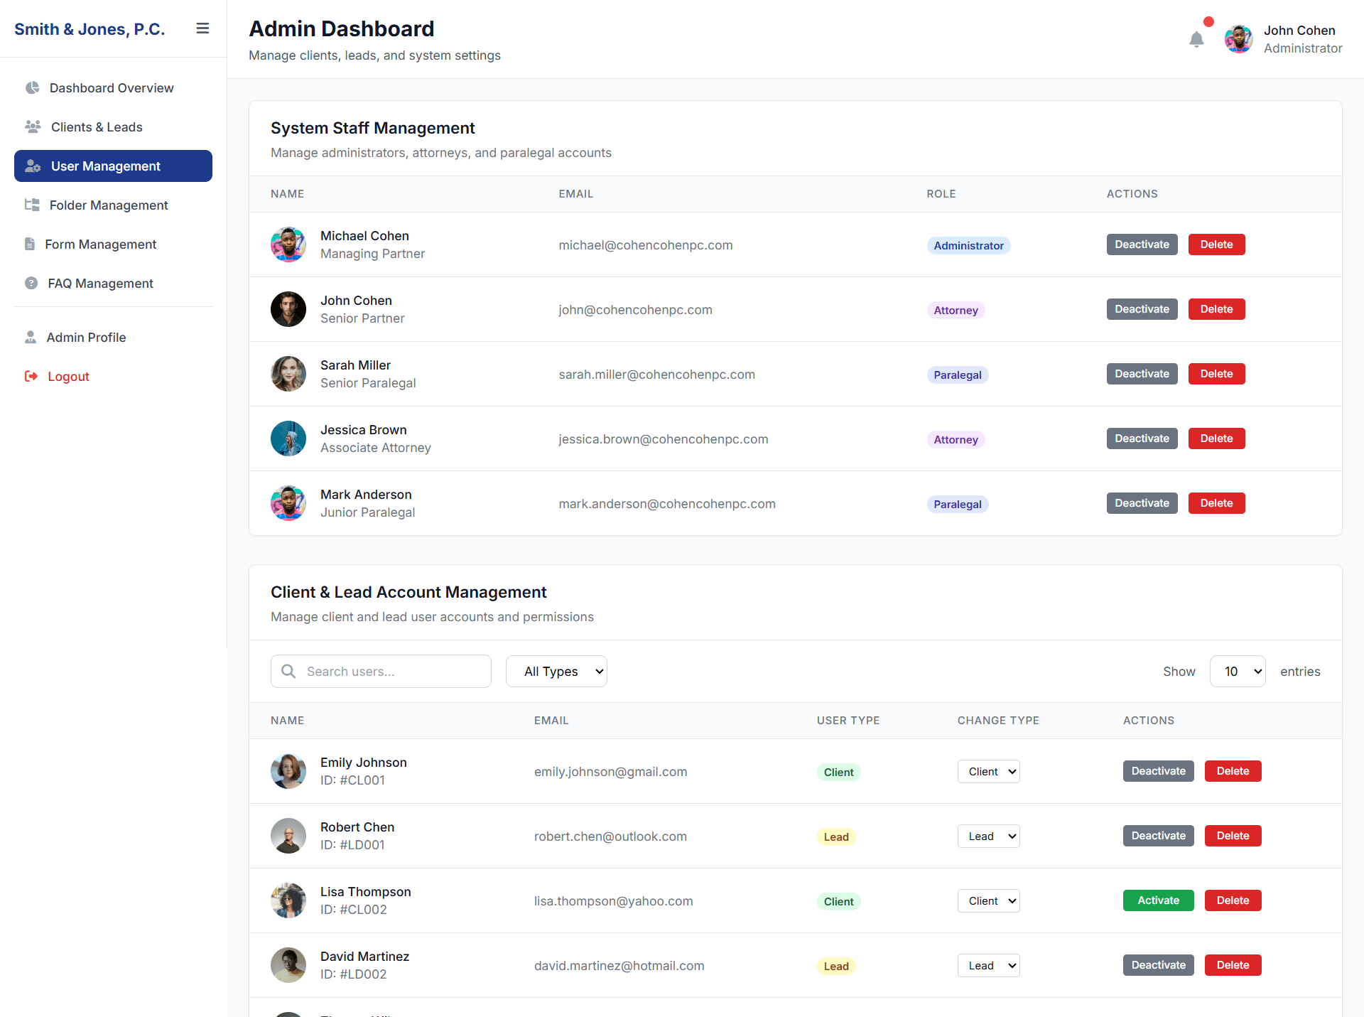Image resolution: width=1364 pixels, height=1017 pixels.
Task: Open Dashboard Overview page
Action: pos(113,88)
